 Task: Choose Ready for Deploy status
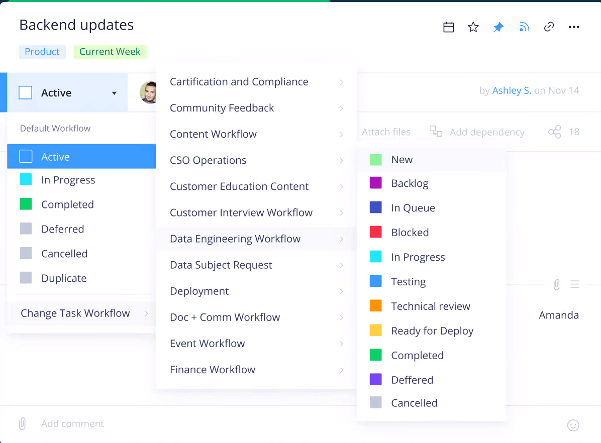(431, 330)
